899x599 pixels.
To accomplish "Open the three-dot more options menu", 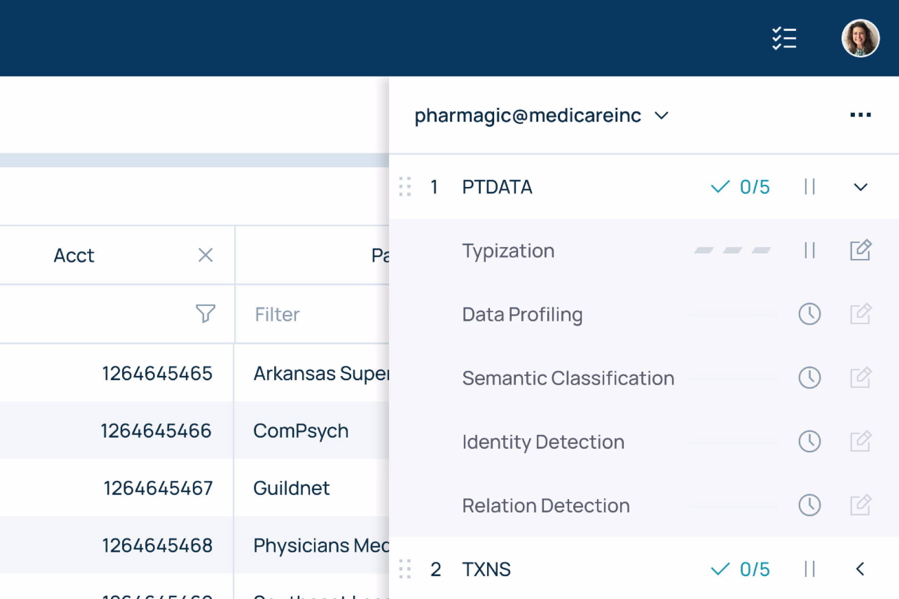I will pos(860,115).
